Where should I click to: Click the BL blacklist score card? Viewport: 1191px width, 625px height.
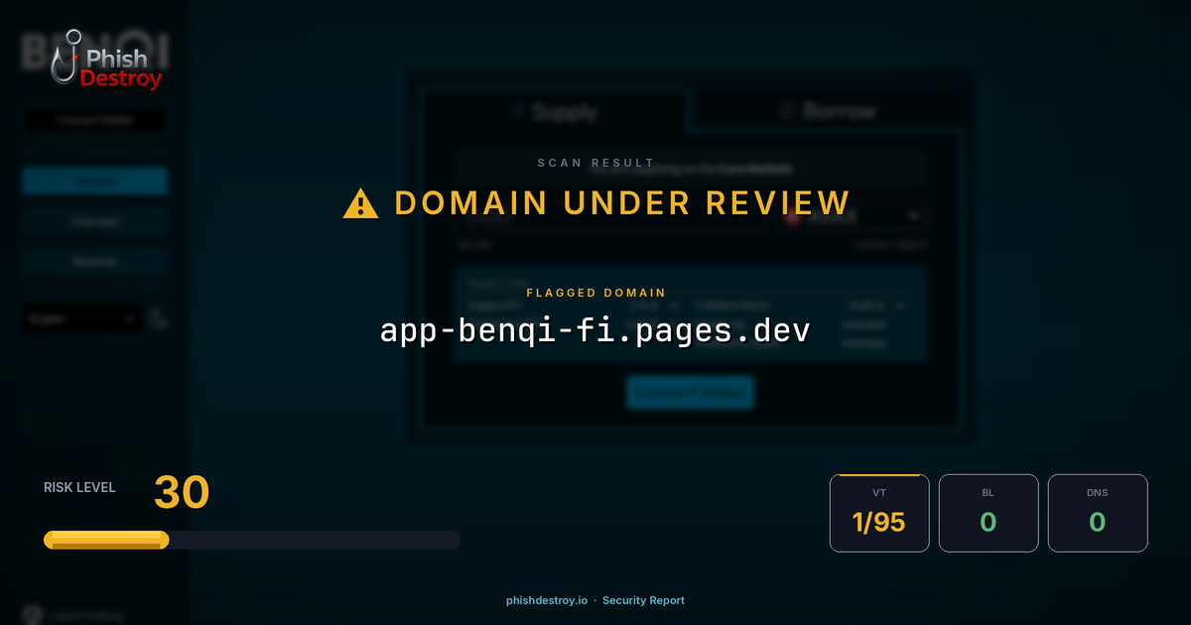click(989, 513)
